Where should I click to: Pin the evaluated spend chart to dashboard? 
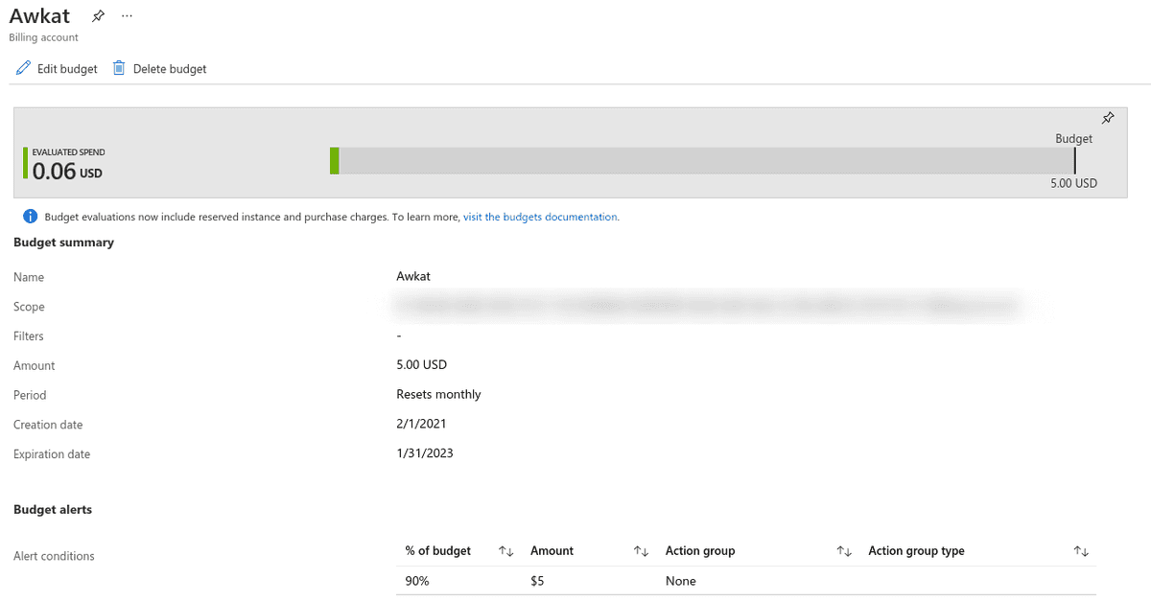pos(1108,118)
